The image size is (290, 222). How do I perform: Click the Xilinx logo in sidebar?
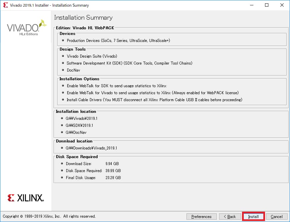pos(26,198)
